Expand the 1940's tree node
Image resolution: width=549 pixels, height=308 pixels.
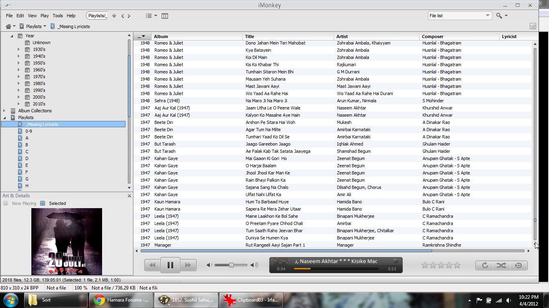[x=18, y=56]
